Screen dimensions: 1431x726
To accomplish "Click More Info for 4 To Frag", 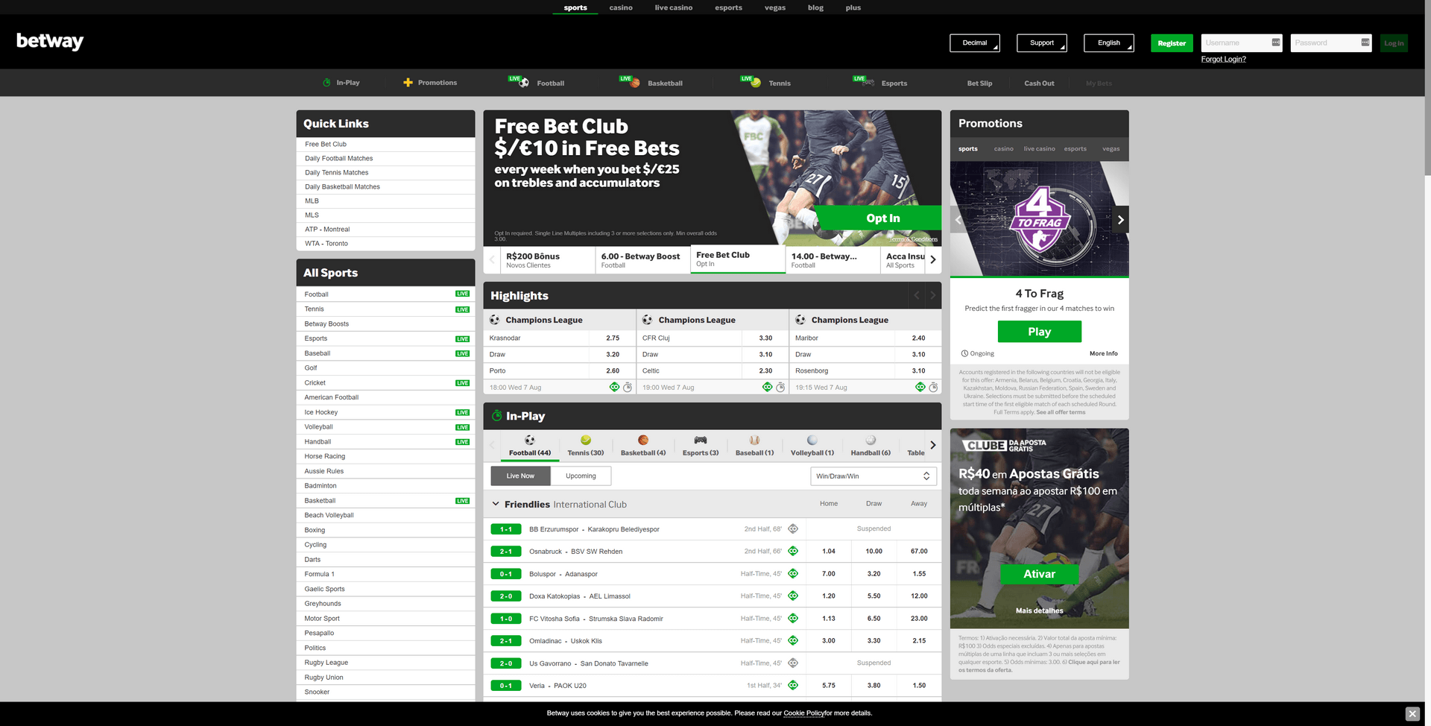I will 1103,353.
